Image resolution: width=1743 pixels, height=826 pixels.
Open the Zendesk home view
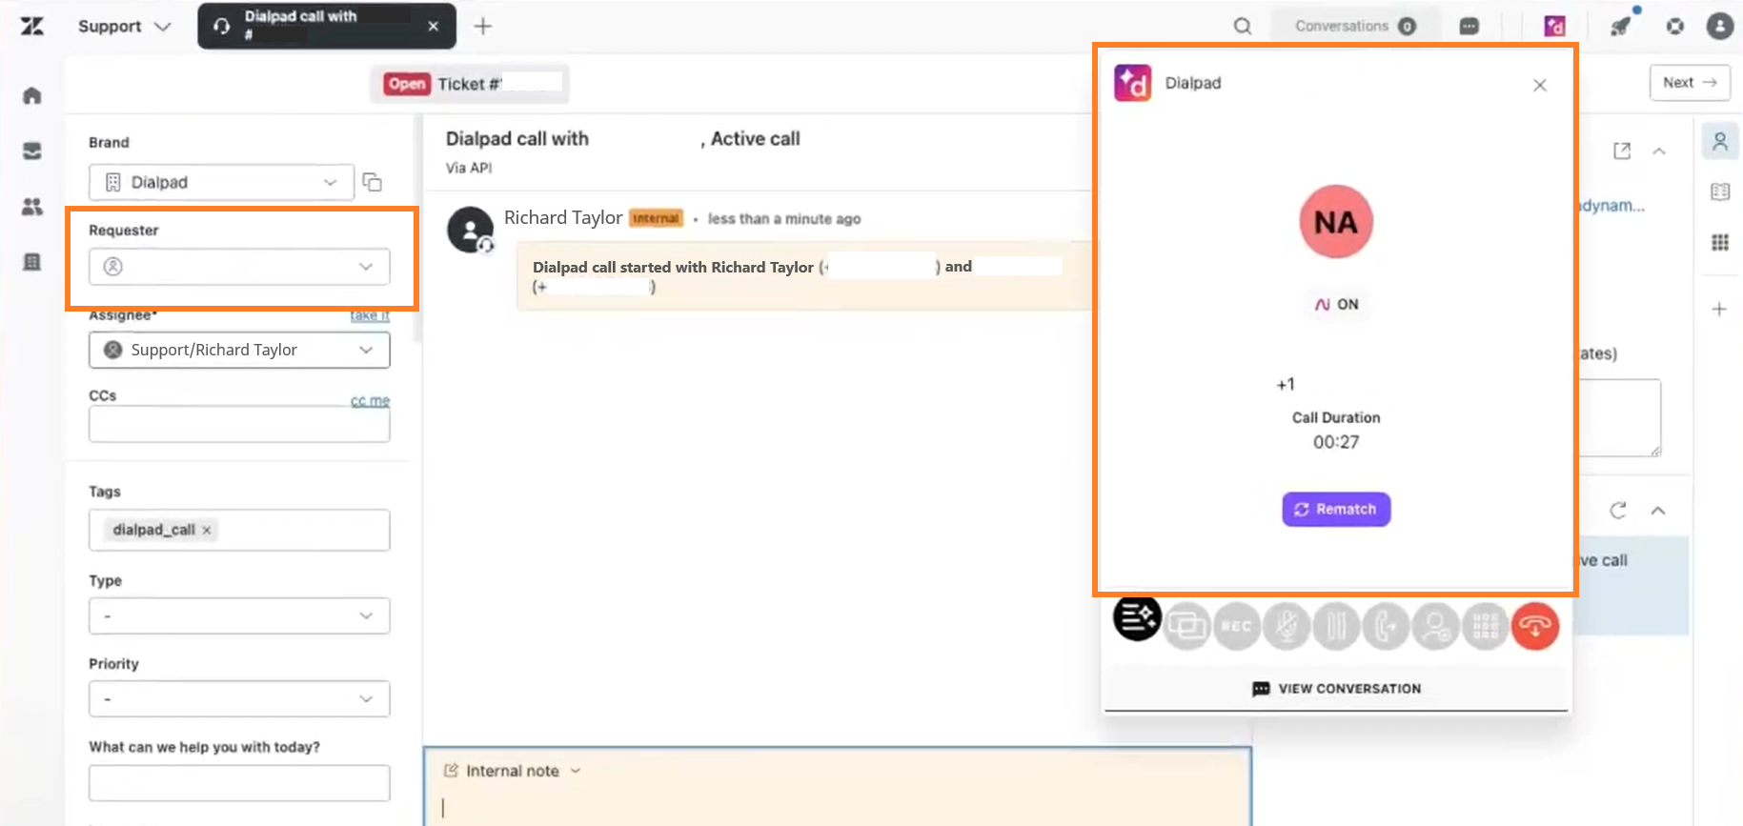coord(32,95)
